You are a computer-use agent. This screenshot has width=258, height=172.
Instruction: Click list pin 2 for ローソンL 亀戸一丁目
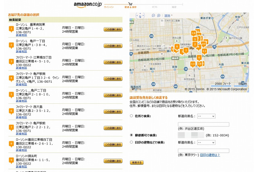[11, 46]
